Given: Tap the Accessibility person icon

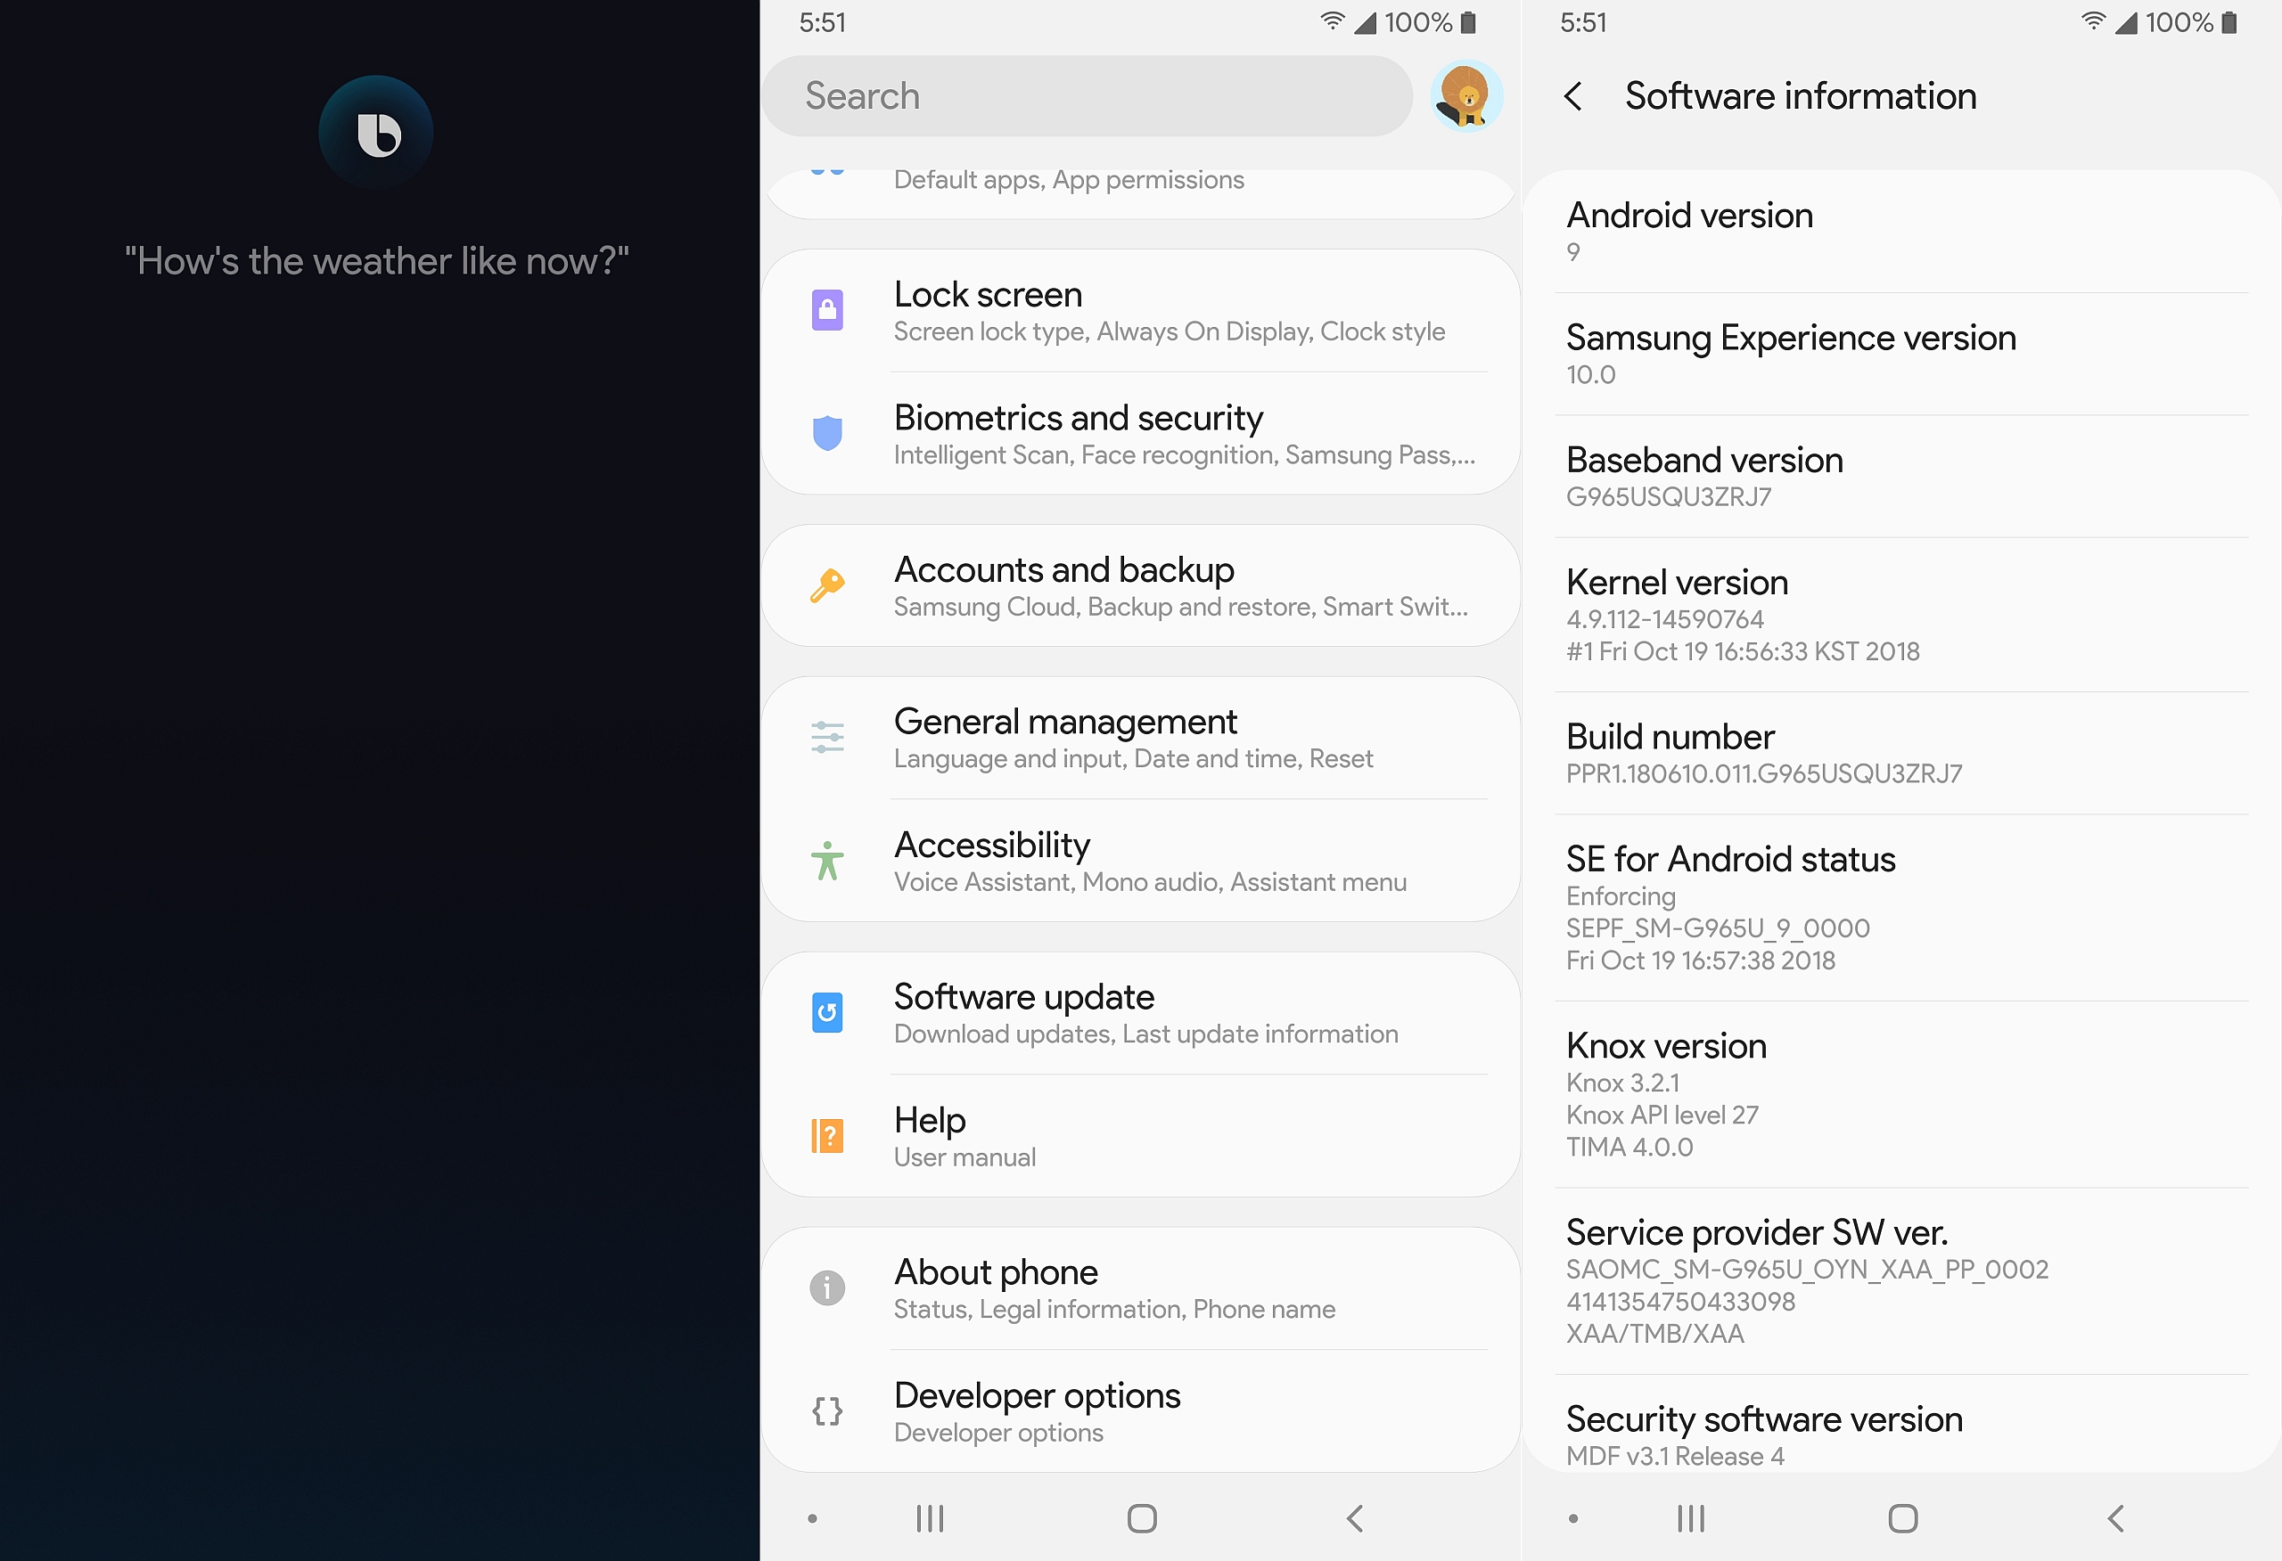Looking at the screenshot, I should (x=828, y=861).
